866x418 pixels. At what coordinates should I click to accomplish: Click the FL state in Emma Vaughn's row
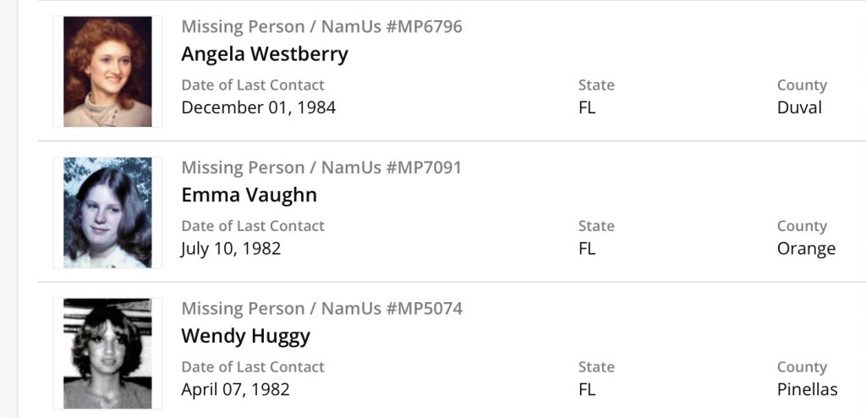click(587, 249)
